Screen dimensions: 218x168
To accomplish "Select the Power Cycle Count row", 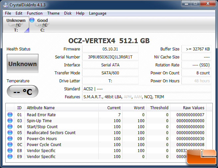I will tap(106, 144).
